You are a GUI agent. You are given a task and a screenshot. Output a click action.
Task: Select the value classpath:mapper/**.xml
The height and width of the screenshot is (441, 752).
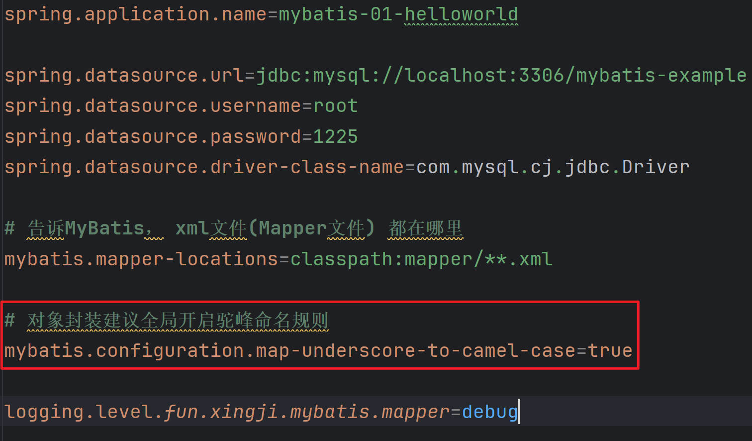tap(420, 259)
